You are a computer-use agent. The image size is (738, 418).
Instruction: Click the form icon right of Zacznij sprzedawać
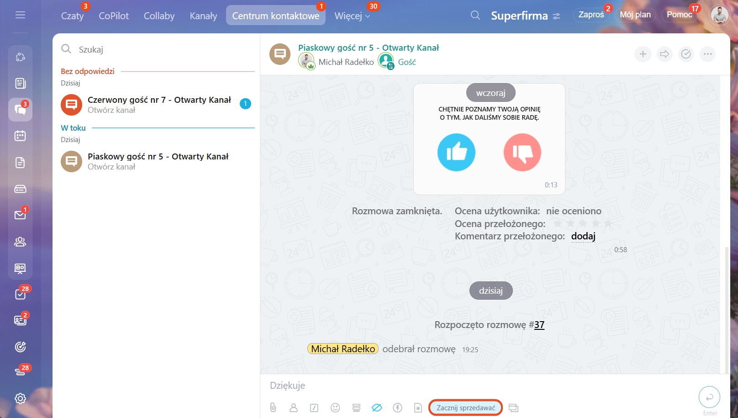[514, 407]
